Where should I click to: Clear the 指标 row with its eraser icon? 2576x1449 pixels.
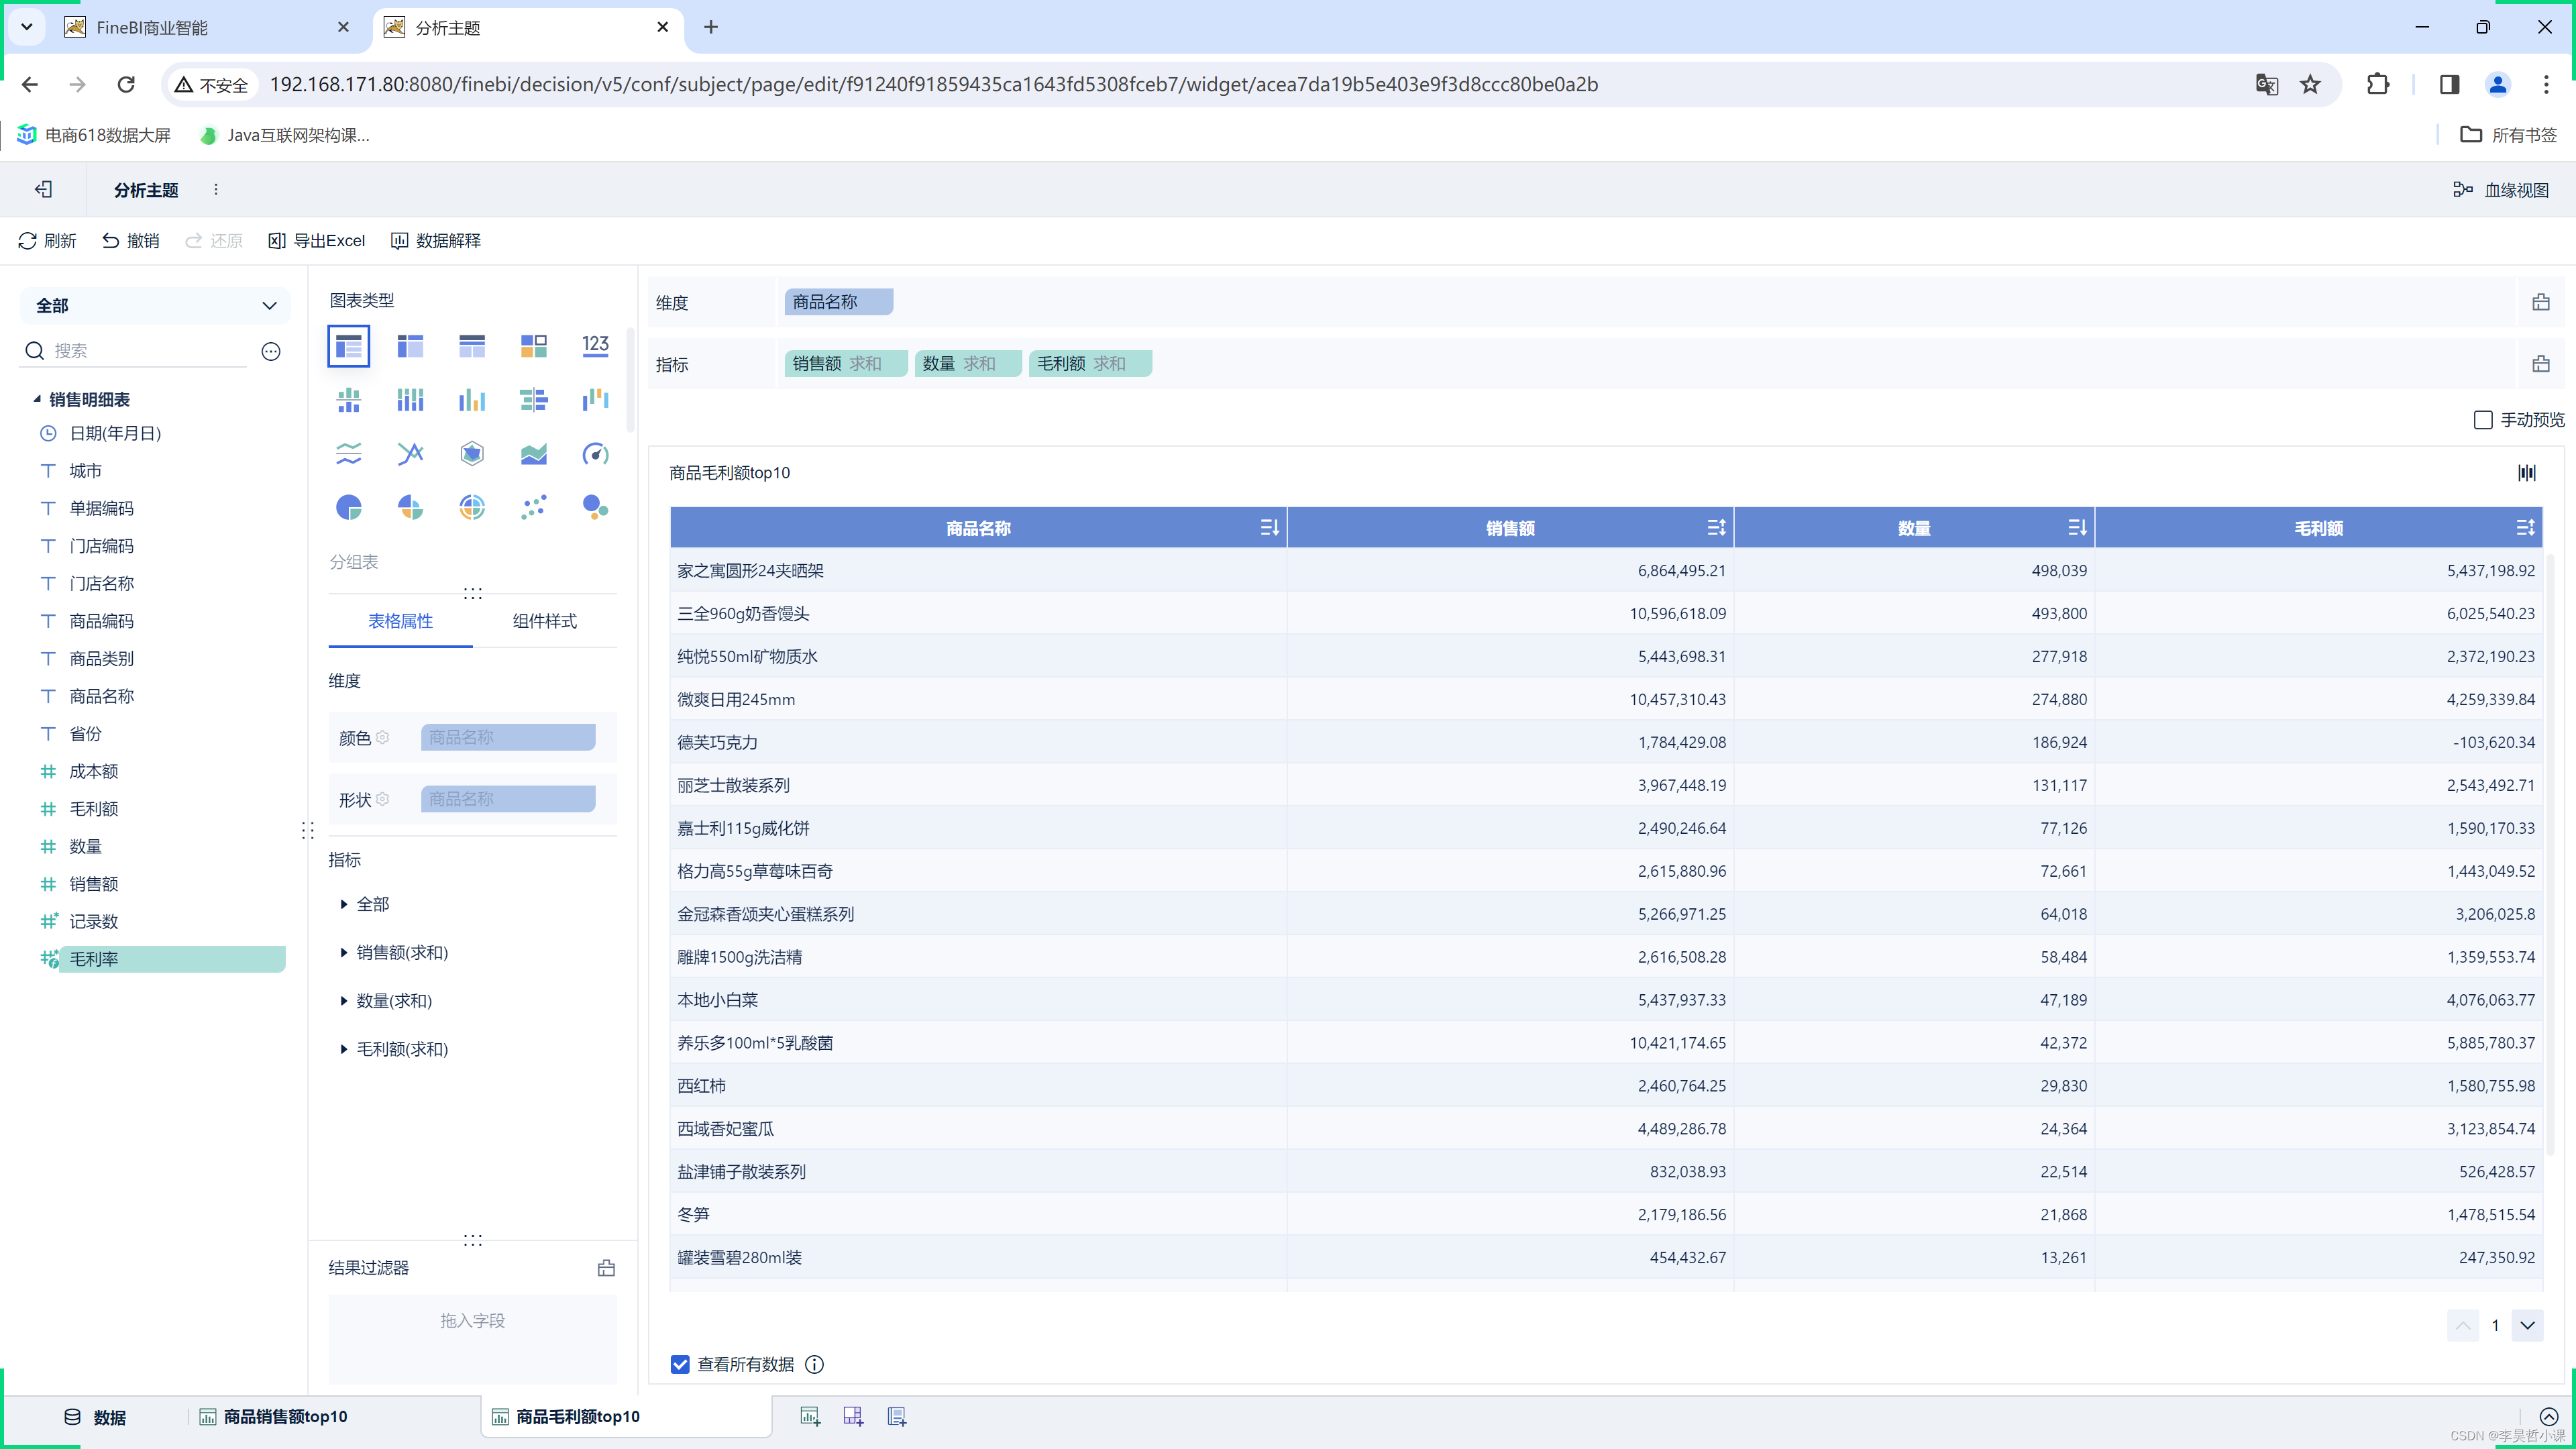coord(2541,364)
